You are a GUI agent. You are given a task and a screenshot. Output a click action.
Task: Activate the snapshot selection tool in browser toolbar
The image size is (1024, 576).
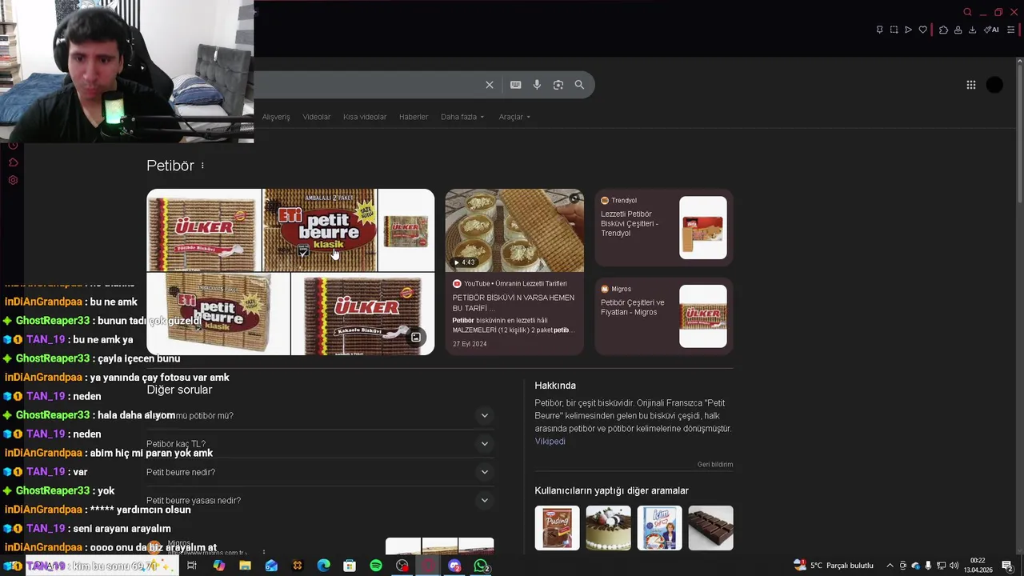coord(894,30)
